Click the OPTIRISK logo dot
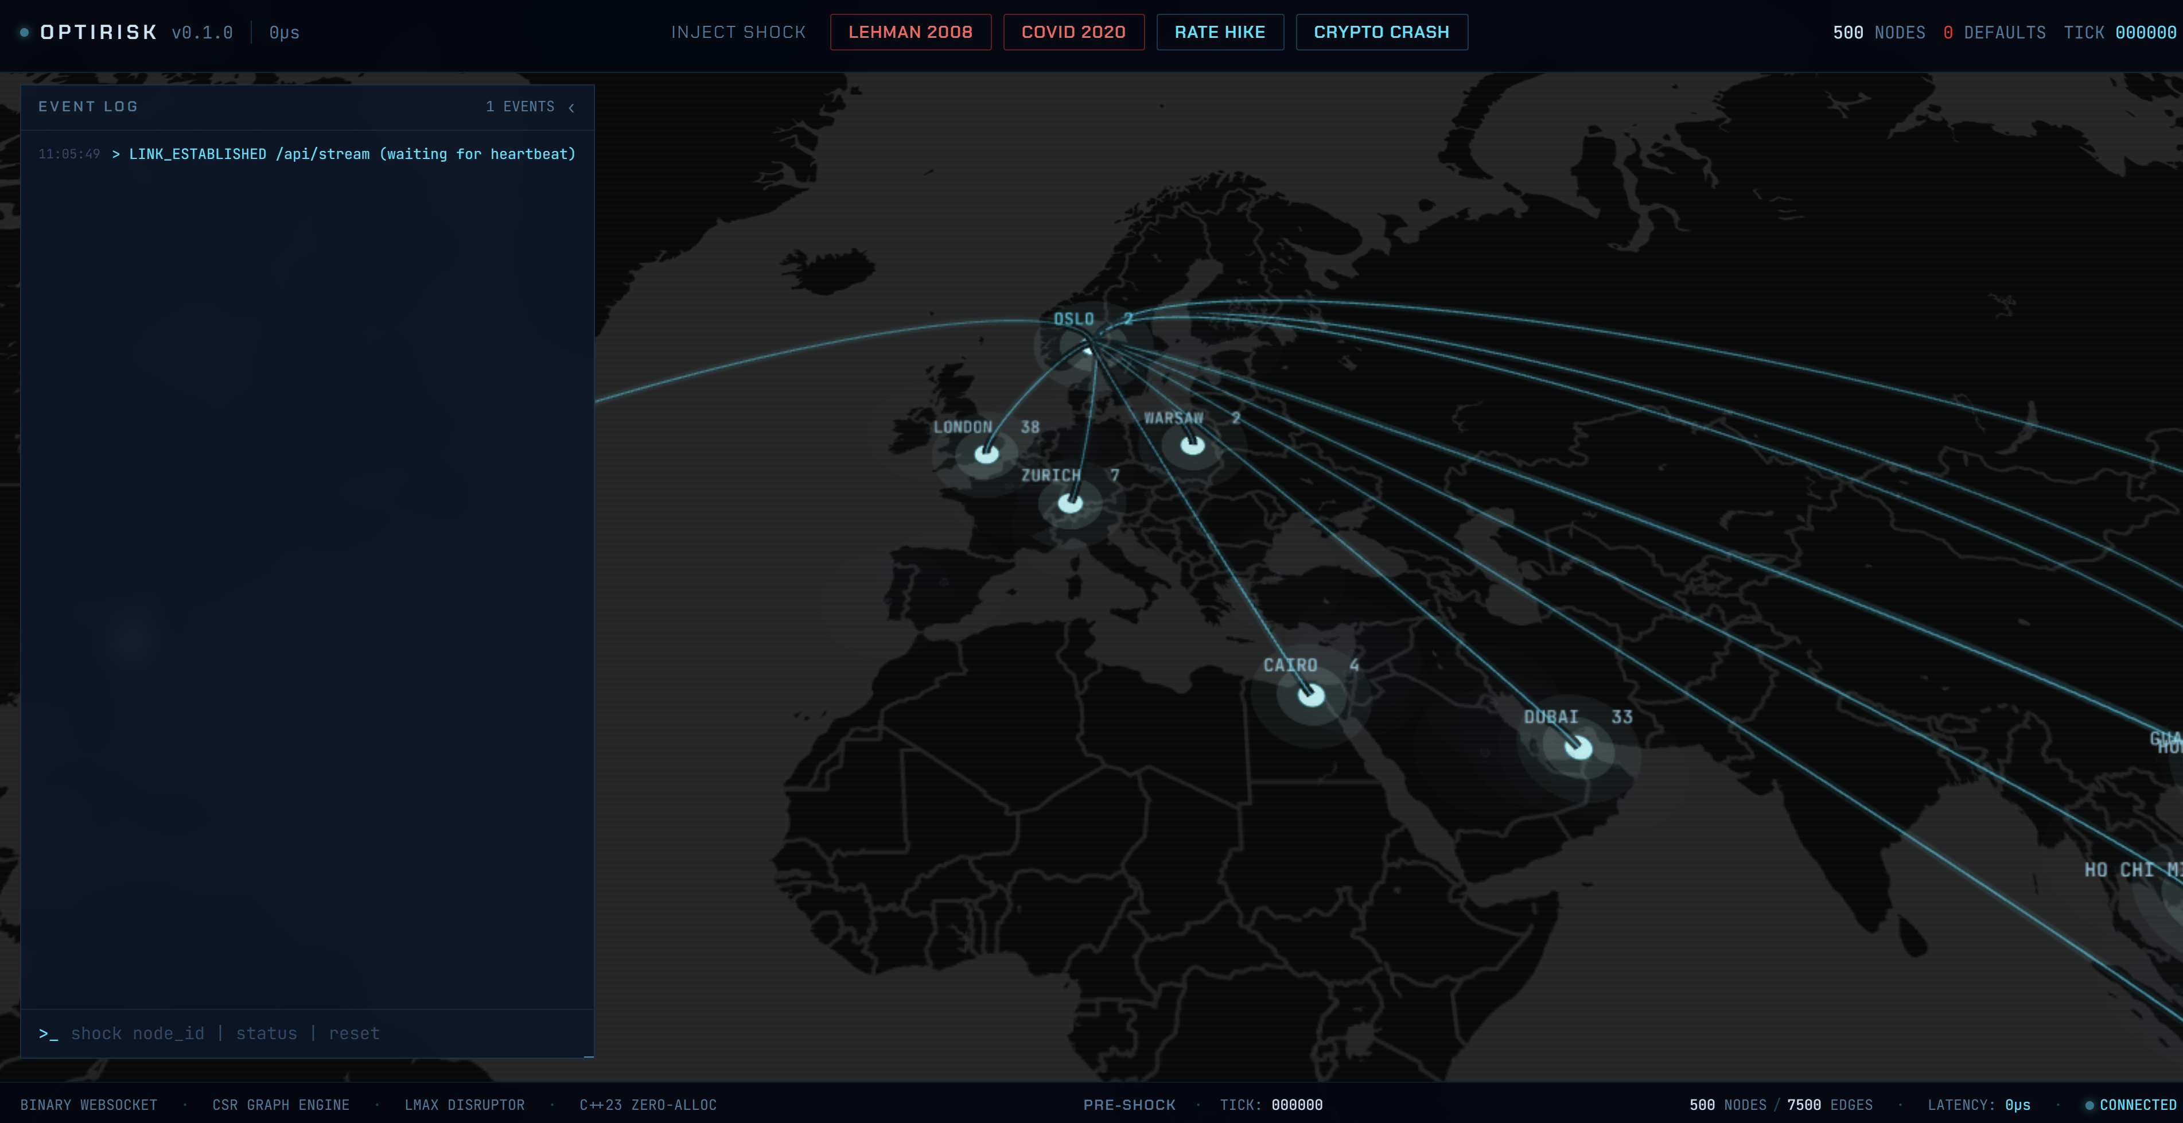2183x1123 pixels. point(25,32)
